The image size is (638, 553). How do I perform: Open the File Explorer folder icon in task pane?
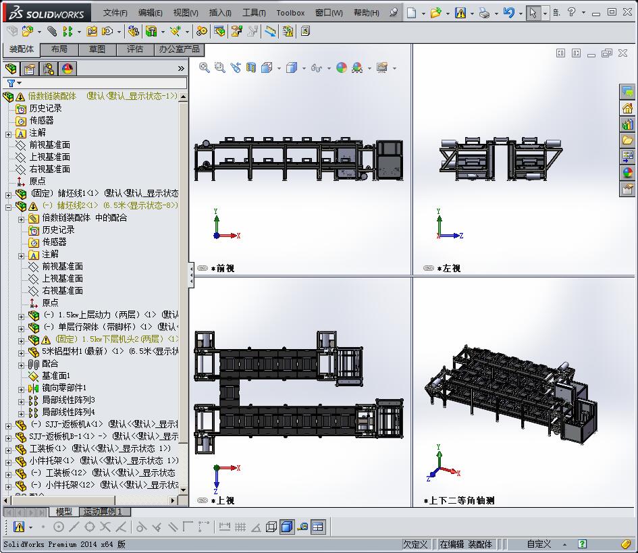627,140
